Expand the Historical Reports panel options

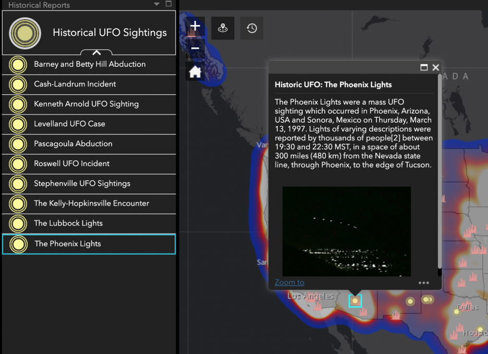168,5
